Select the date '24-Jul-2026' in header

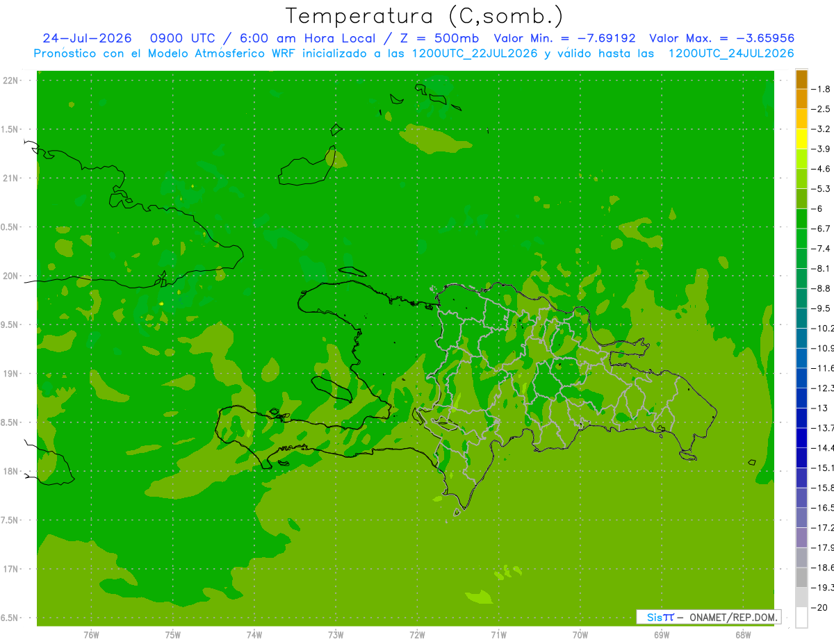(x=88, y=38)
